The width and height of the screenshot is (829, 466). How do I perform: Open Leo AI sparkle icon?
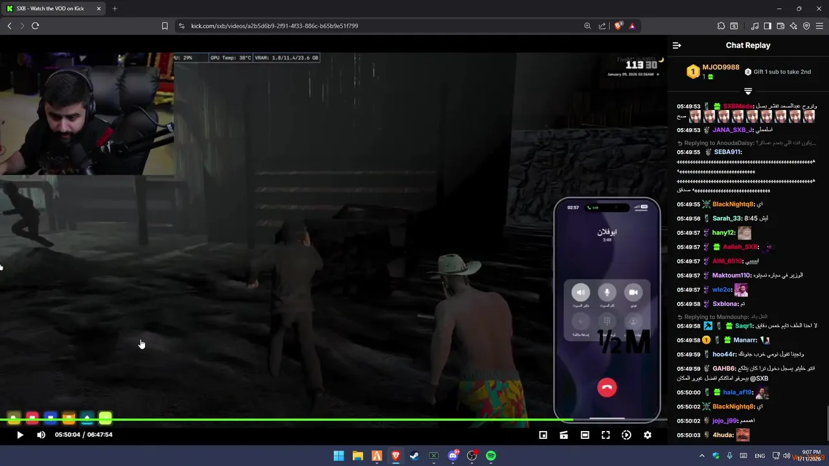point(793,26)
